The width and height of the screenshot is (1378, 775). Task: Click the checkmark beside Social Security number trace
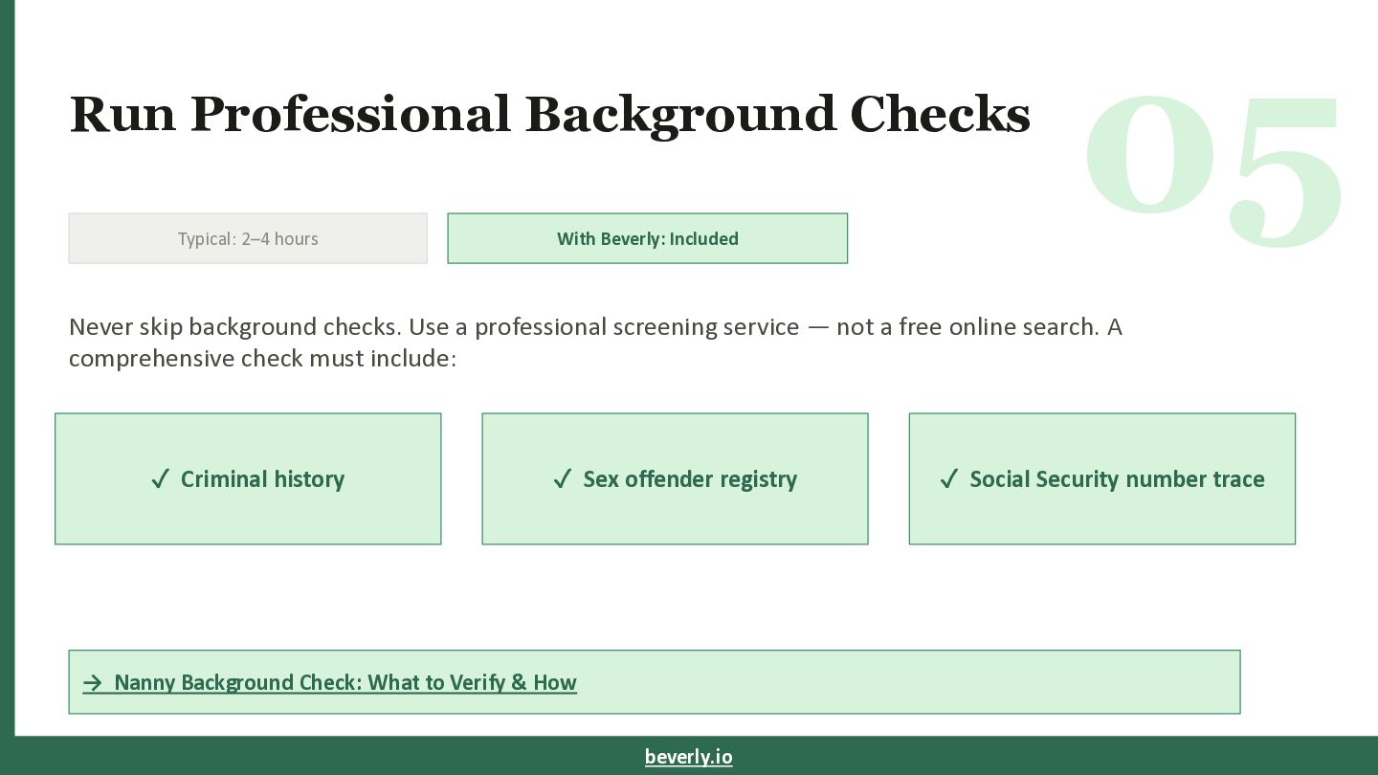(x=949, y=479)
